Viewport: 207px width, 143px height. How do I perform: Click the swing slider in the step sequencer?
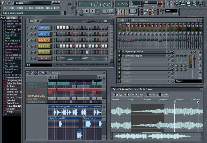pos(89,21)
